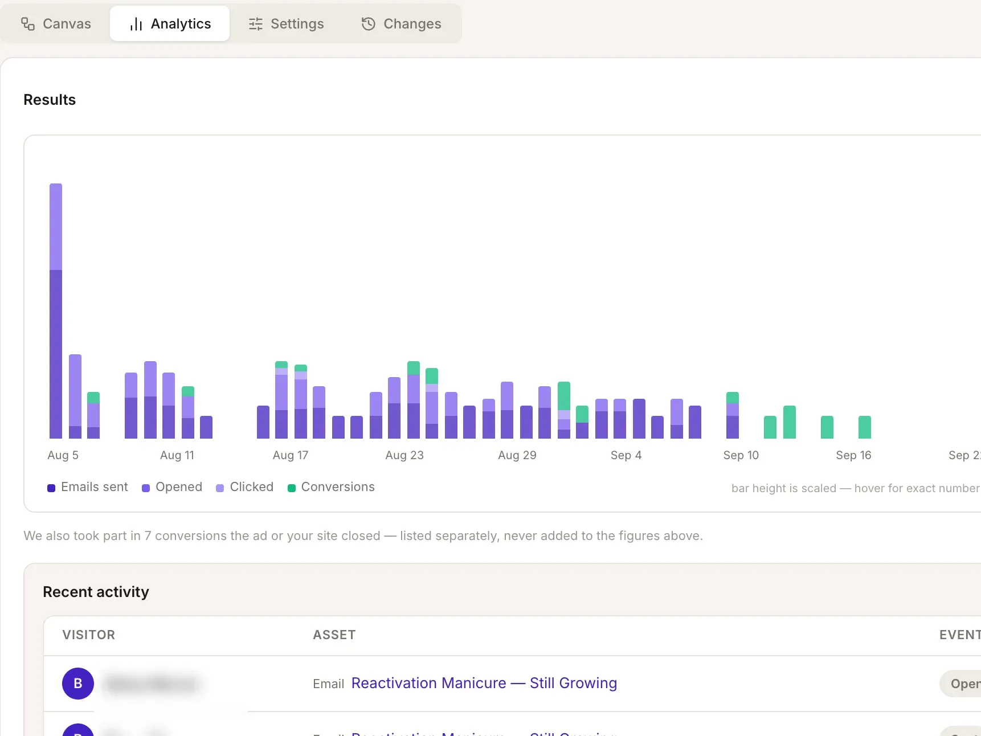Toggle the Emails sent legend item
981x736 pixels.
pos(88,487)
